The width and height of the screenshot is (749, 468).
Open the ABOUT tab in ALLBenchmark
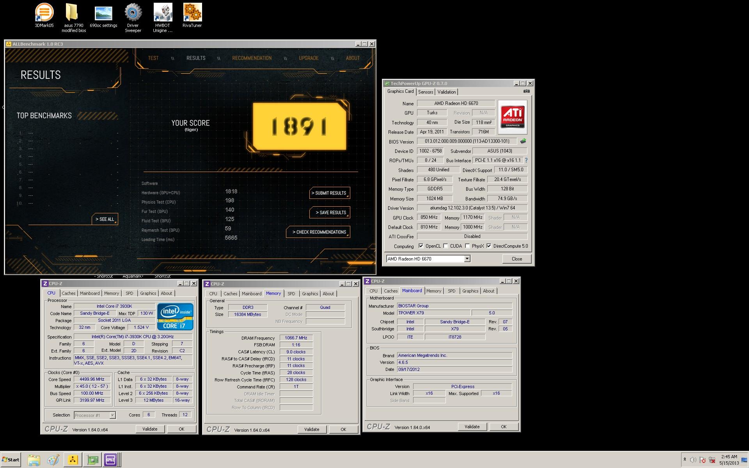(x=353, y=58)
